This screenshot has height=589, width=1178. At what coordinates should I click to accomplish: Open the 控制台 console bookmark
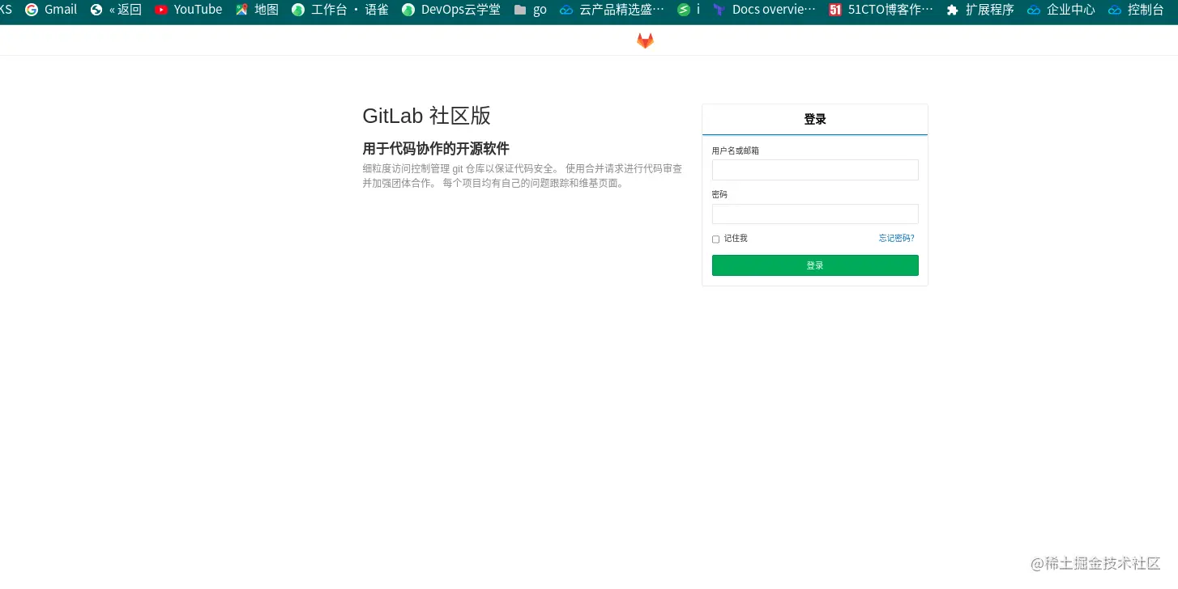pyautogui.click(x=1136, y=10)
